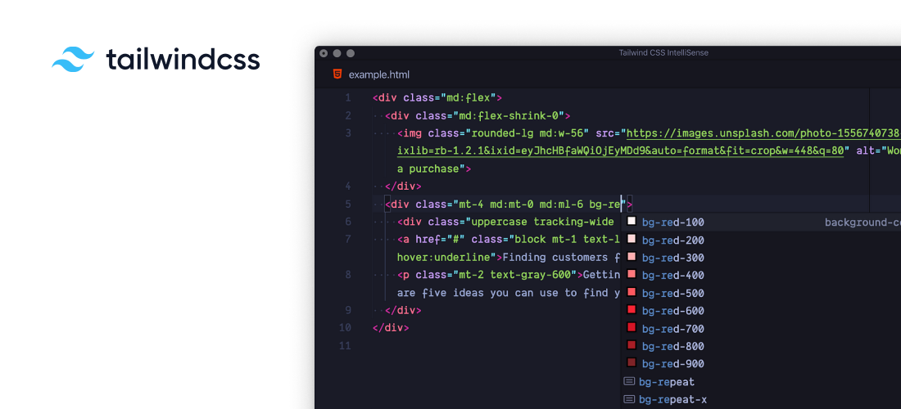
Task: Click the editor window zoom button
Action: (350, 53)
